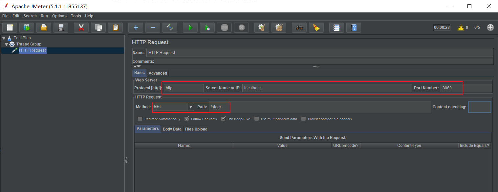Switch to the Advanced tab
The width and height of the screenshot is (498, 192).
[x=158, y=73]
